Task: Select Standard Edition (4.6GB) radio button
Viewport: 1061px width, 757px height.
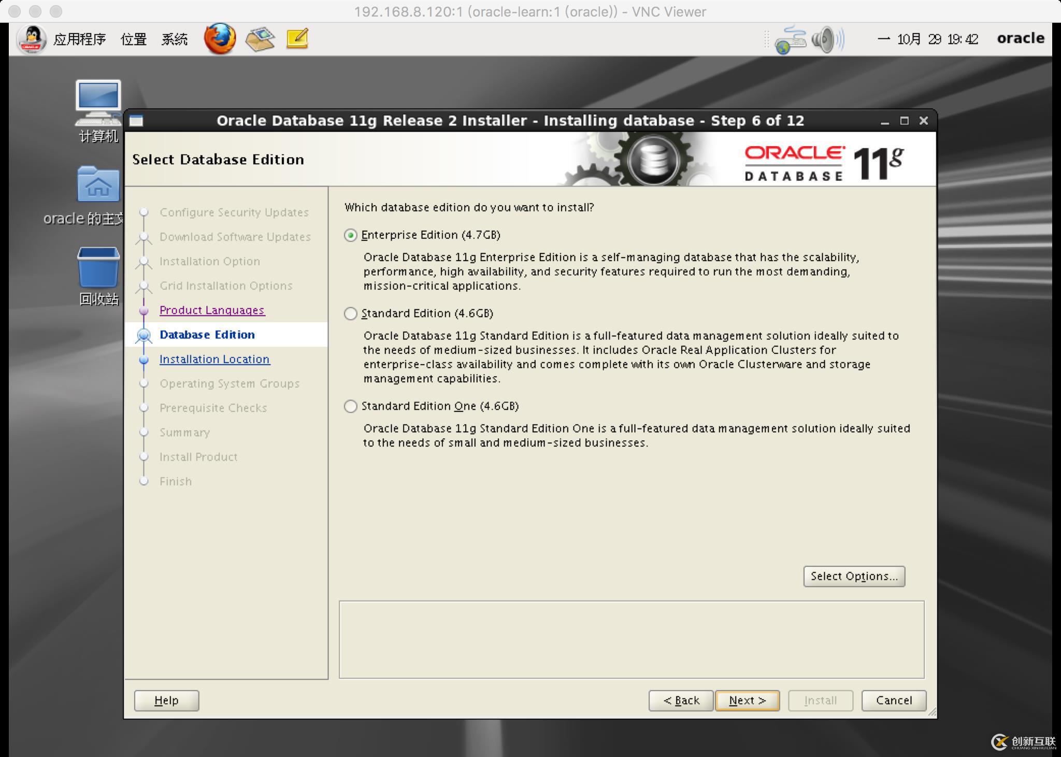Action: point(351,313)
